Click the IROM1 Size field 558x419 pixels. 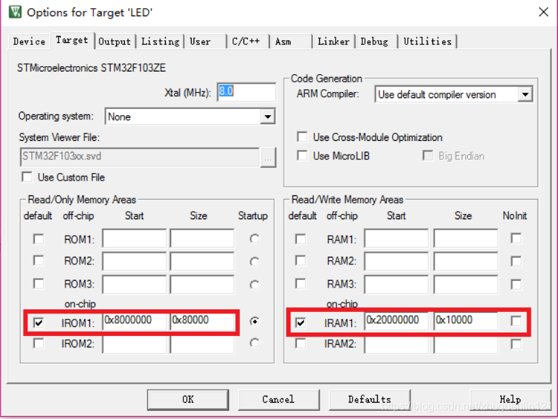pyautogui.click(x=202, y=321)
